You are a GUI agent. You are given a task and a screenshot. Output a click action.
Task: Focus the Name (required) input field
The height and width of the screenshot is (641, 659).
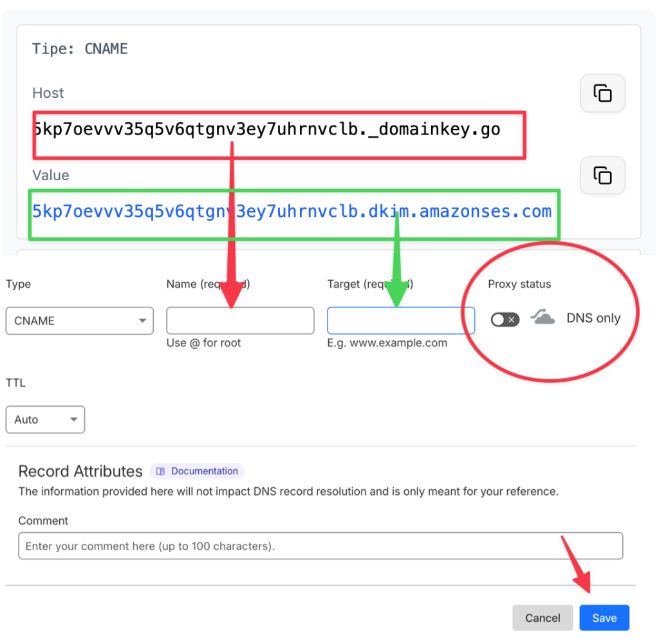coord(240,320)
